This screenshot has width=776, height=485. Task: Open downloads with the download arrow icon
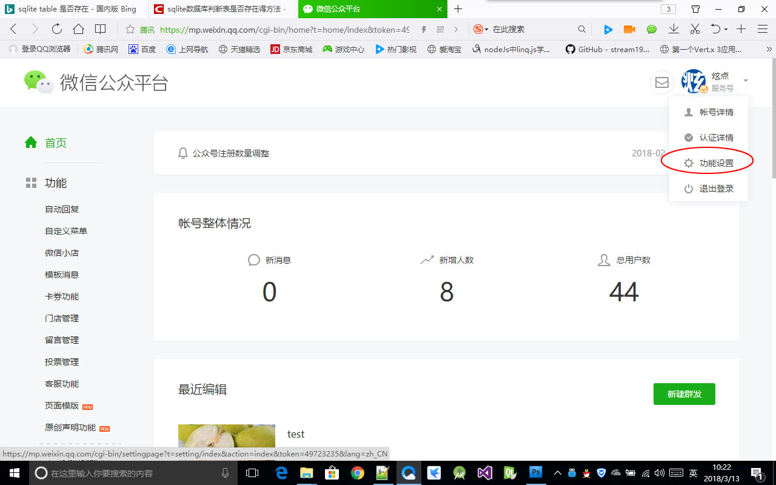point(674,29)
